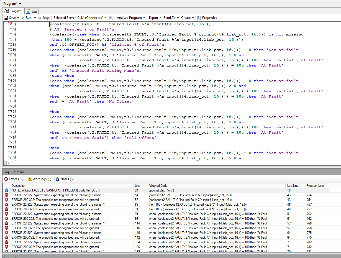341x258 pixels.
Task: Click the Program Line column header
Action: (315, 186)
